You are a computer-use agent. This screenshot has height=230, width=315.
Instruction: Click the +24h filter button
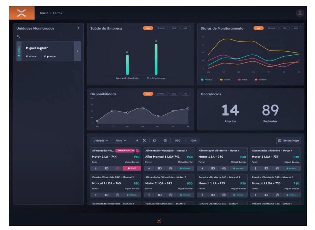pos(193,141)
